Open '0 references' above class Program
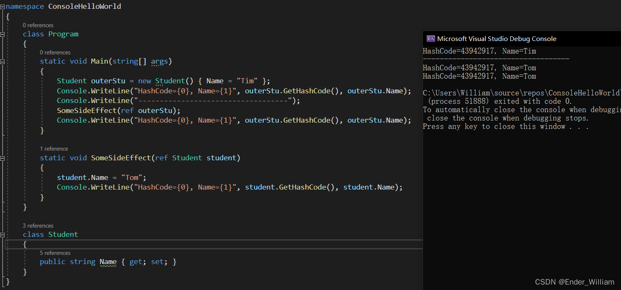This screenshot has width=621, height=290. pos(38,25)
